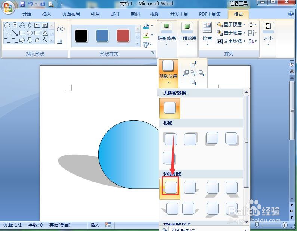This screenshot has height=231, width=297.
Task: Select the 格式 drawing tools tab
Action: click(x=238, y=14)
